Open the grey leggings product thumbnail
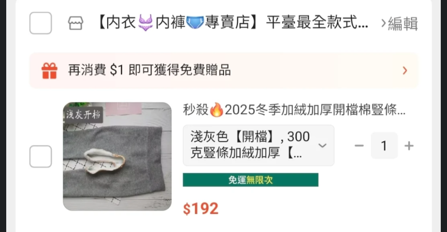The height and width of the screenshot is (232, 447). pyautogui.click(x=117, y=157)
